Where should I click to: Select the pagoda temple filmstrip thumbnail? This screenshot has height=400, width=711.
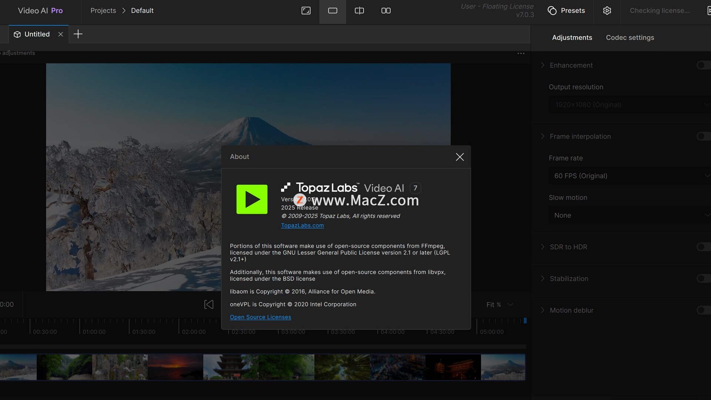(x=231, y=367)
